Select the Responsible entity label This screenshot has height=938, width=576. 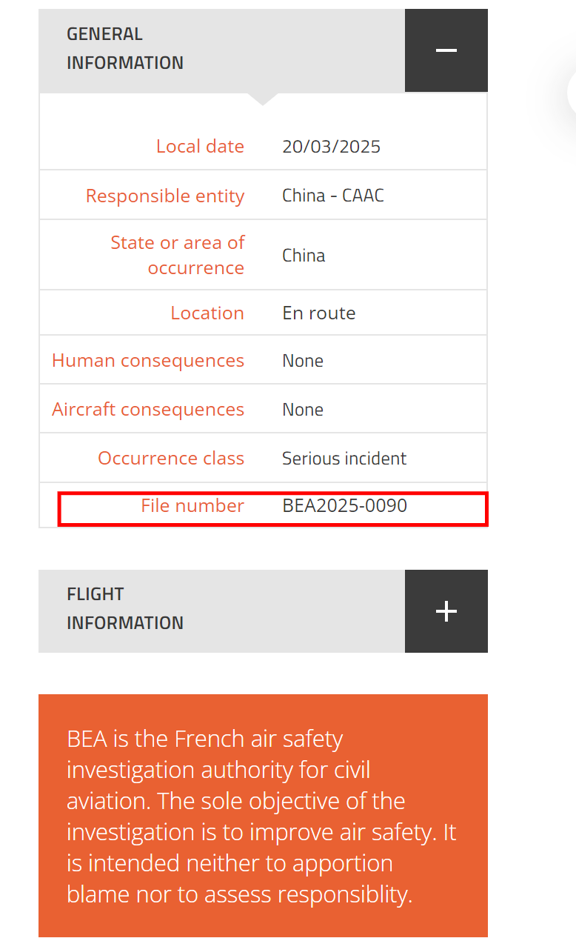click(164, 196)
